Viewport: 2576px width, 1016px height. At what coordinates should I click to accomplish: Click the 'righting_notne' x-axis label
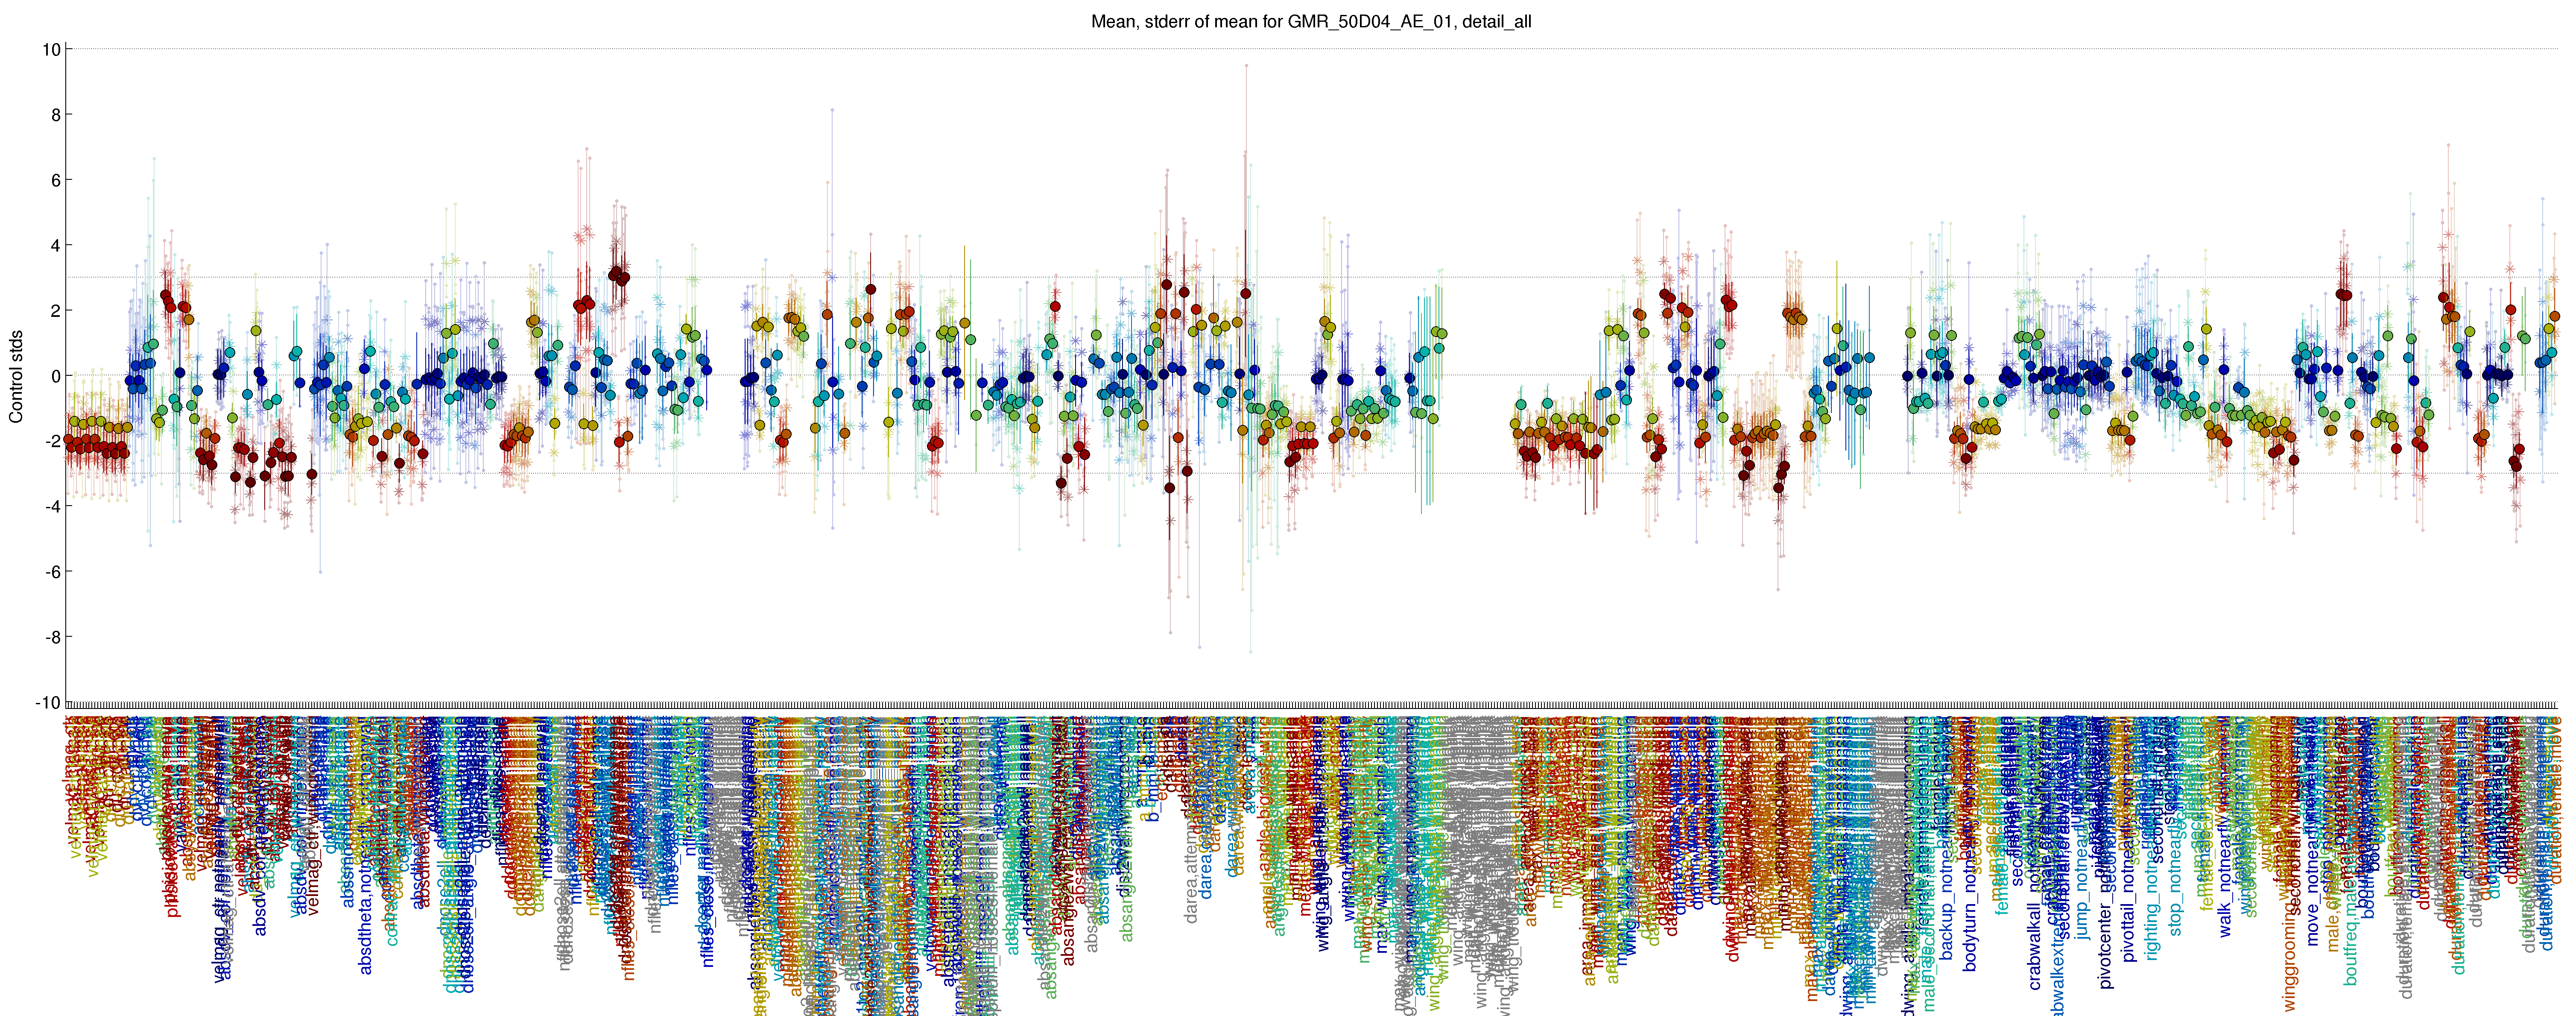click(x=2152, y=905)
